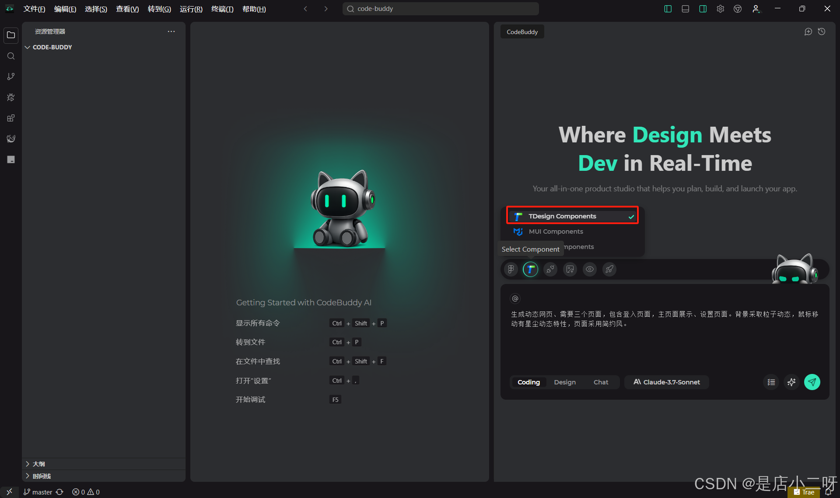Open the Source Control view icon
840x498 pixels.
point(11,76)
